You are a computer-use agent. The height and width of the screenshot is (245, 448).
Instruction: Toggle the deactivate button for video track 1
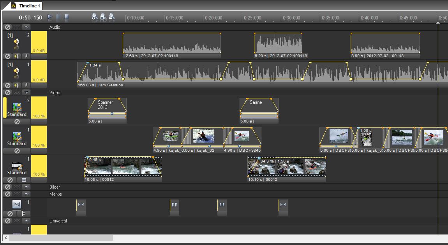(17, 151)
